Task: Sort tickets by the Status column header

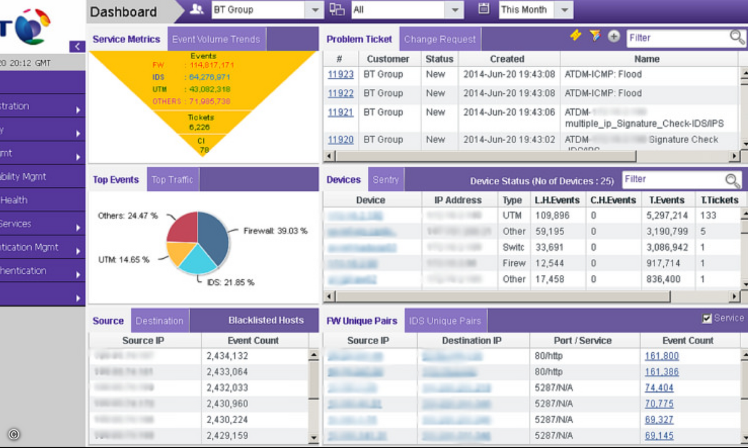Action: tap(439, 59)
